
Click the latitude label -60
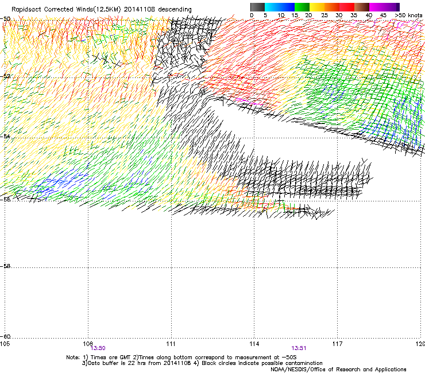5,336
